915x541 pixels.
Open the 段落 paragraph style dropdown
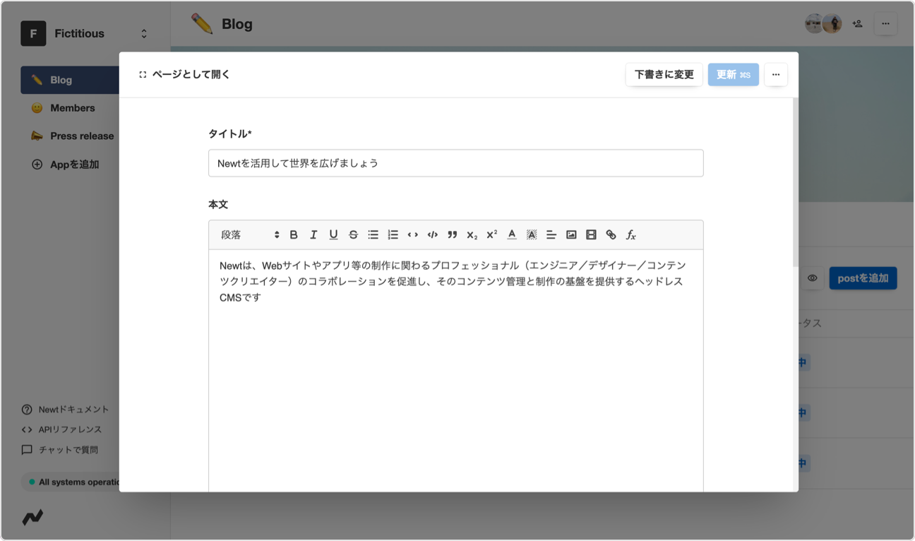pyautogui.click(x=250, y=235)
